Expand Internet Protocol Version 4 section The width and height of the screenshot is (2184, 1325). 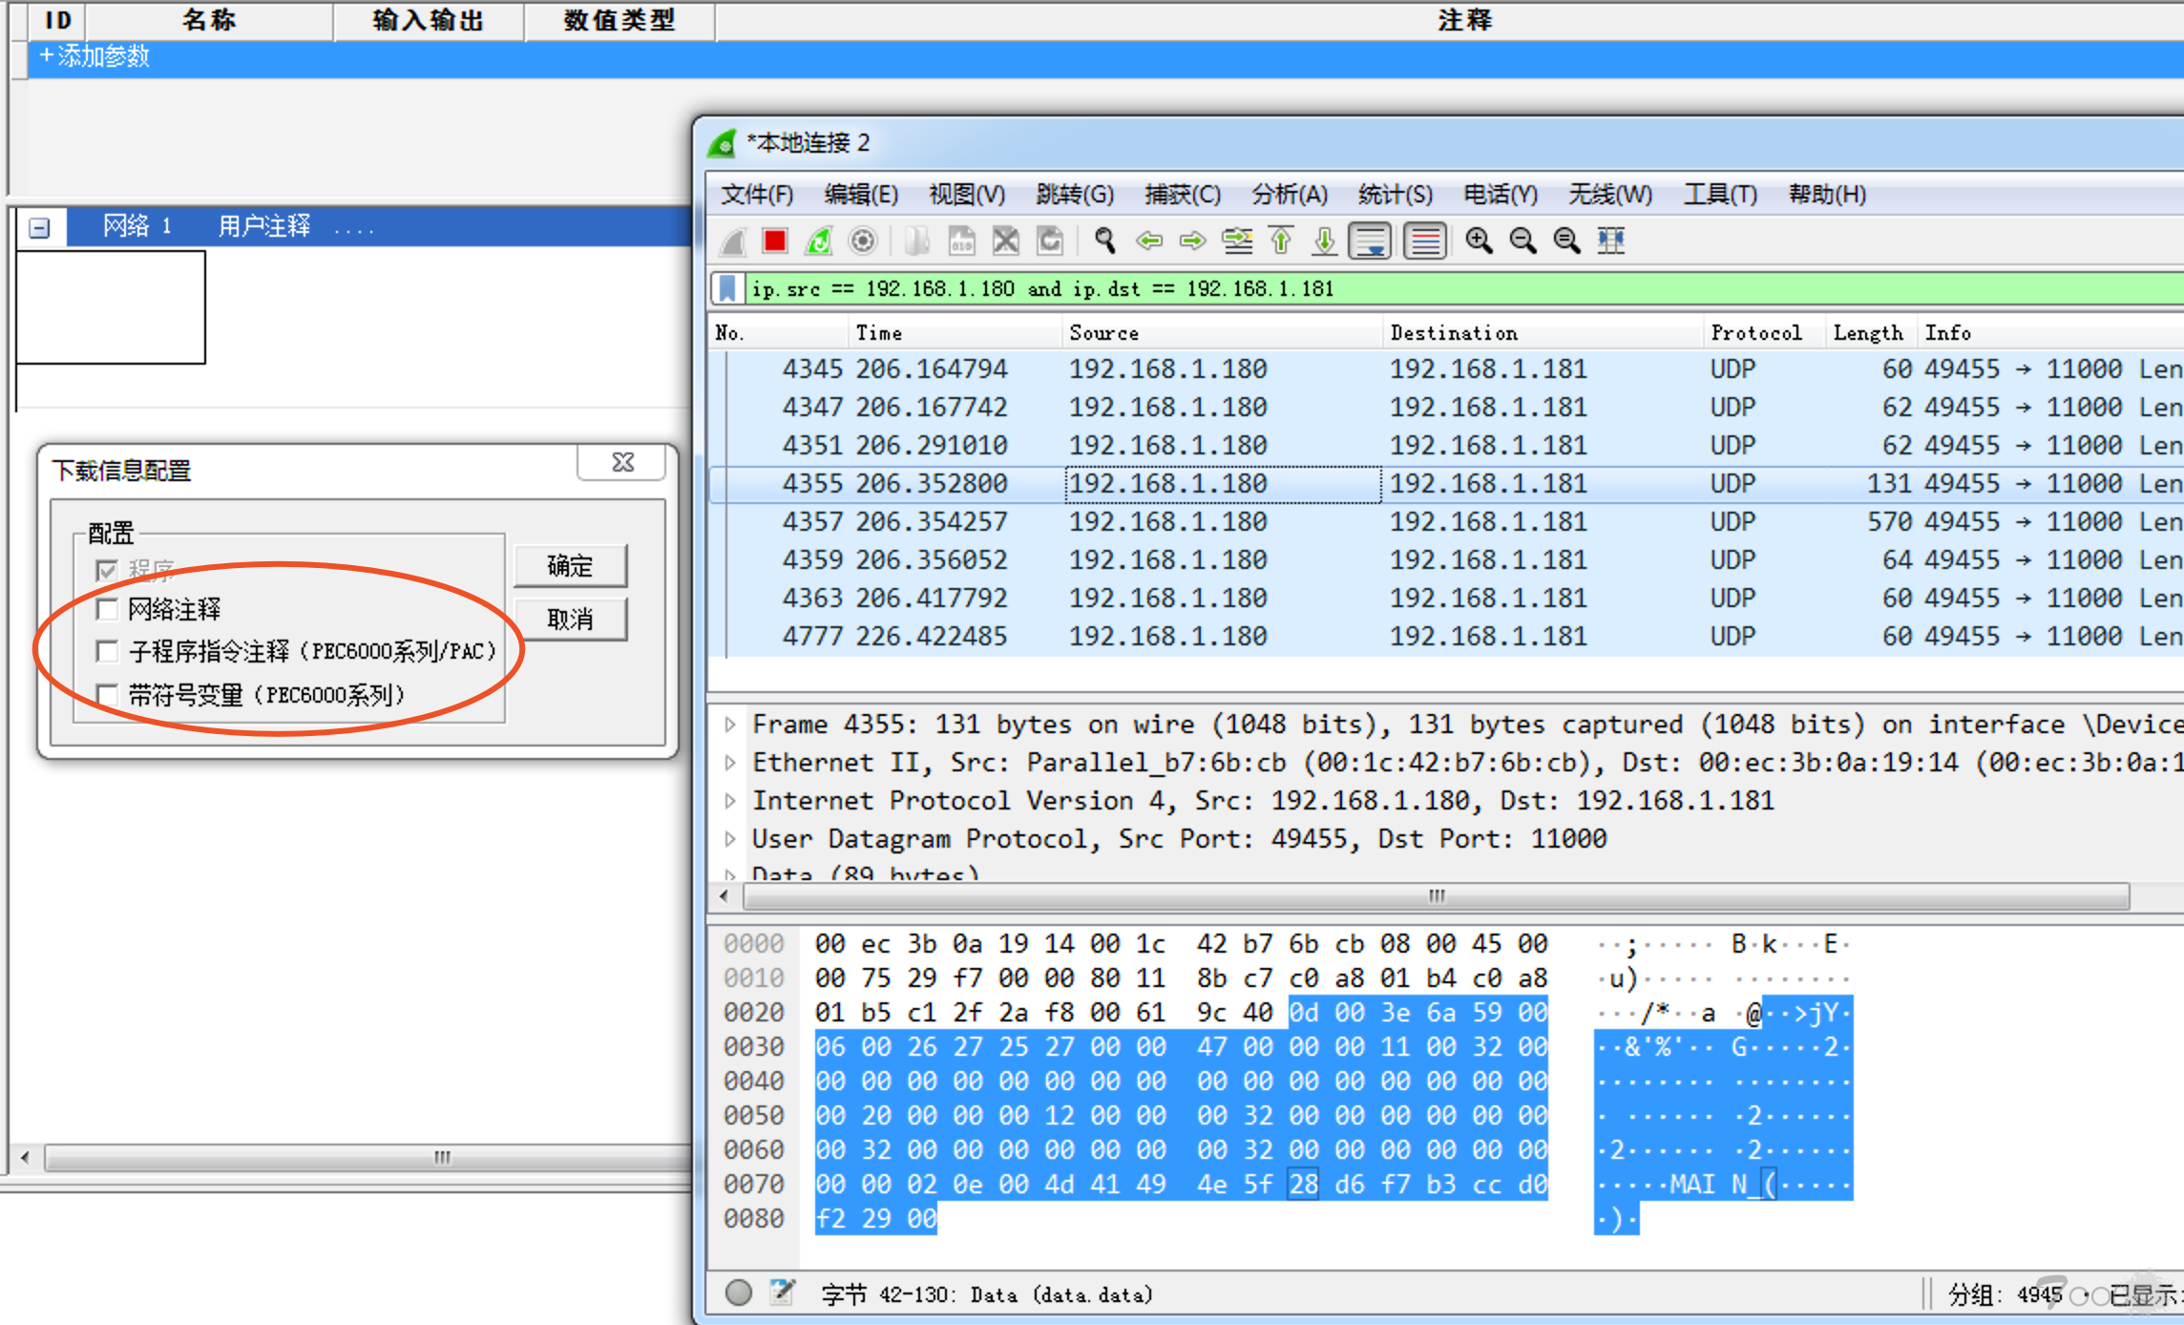point(730,801)
